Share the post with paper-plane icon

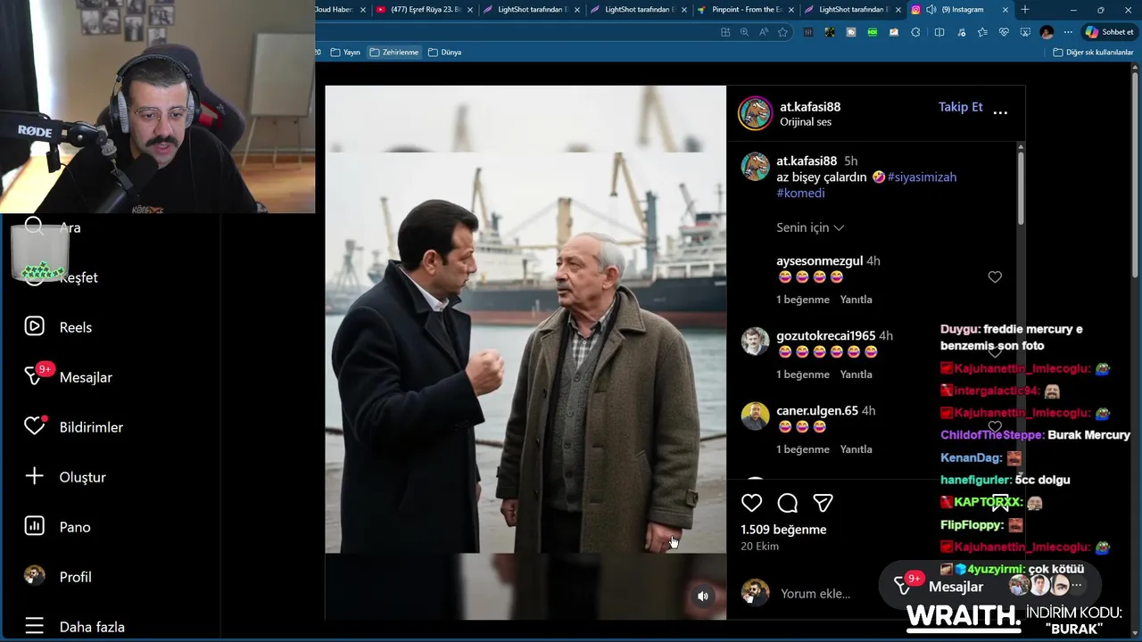pyautogui.click(x=823, y=503)
